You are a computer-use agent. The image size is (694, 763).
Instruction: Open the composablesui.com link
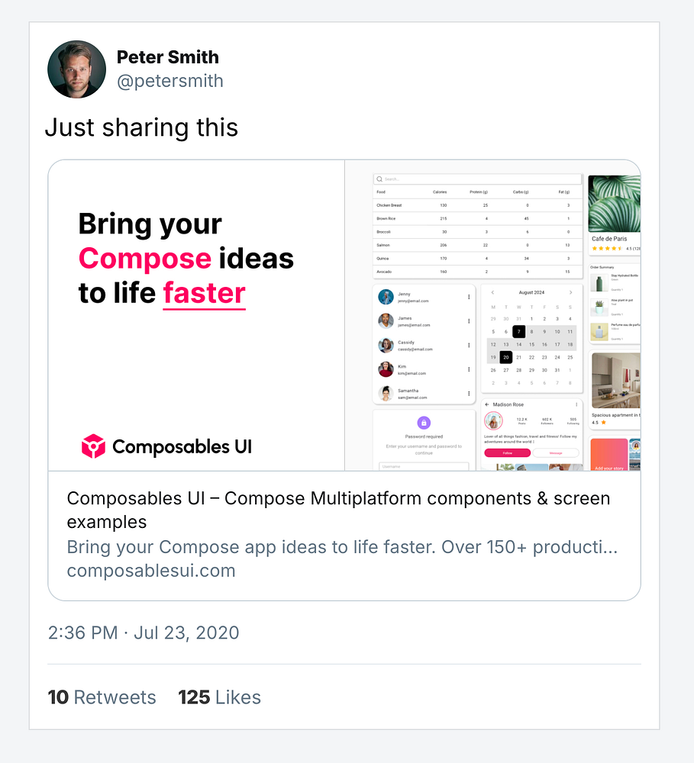pos(151,570)
